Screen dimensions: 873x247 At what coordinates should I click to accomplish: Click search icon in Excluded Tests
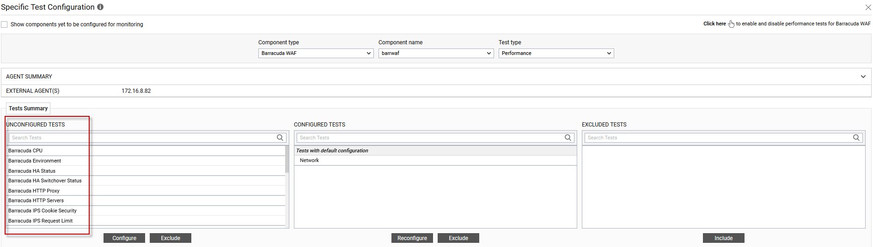[x=856, y=138]
